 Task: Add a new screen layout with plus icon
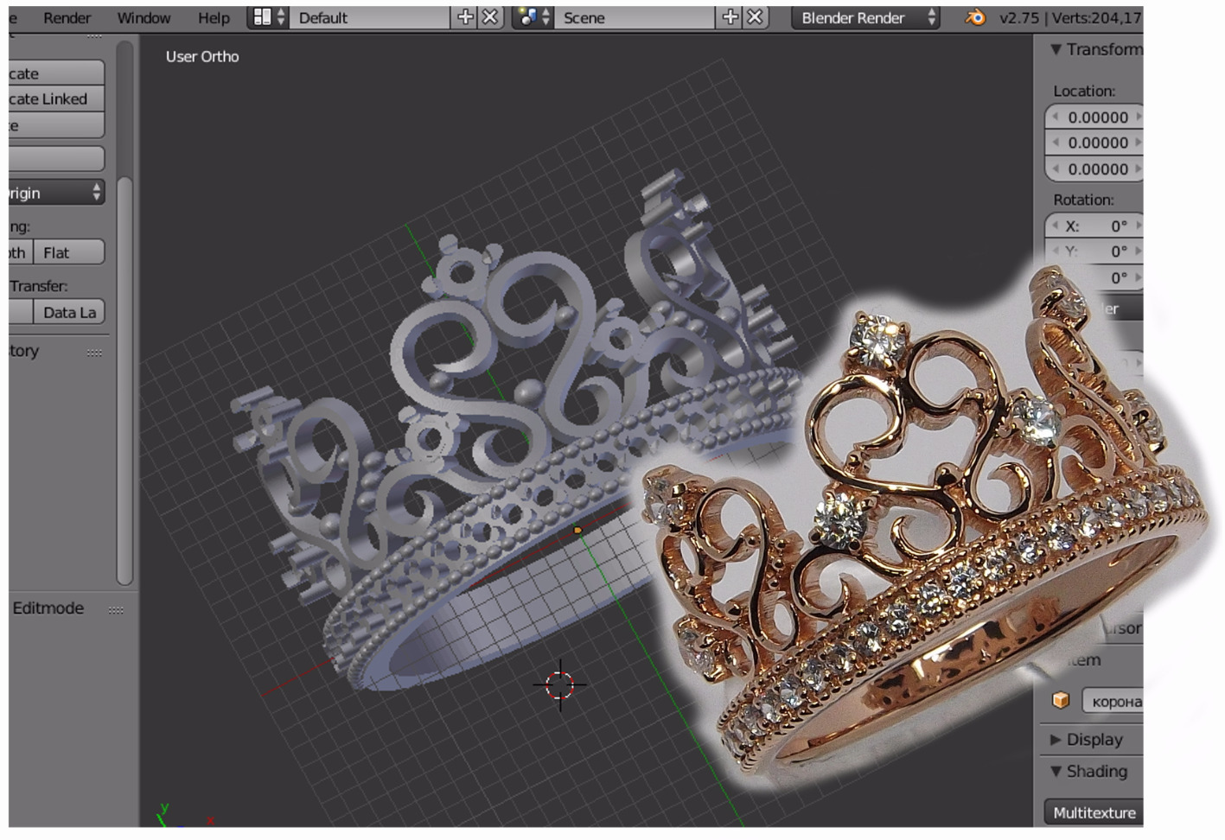[x=465, y=17]
